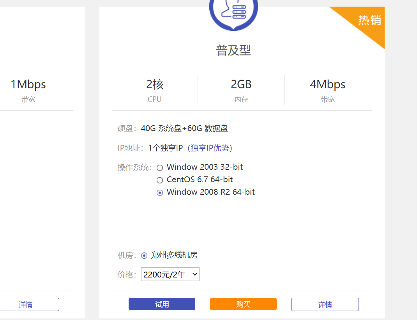Viewport: 417px width, 320px height.
Task: Click the 4Mbps 带宽 spec cell
Action: 328,90
